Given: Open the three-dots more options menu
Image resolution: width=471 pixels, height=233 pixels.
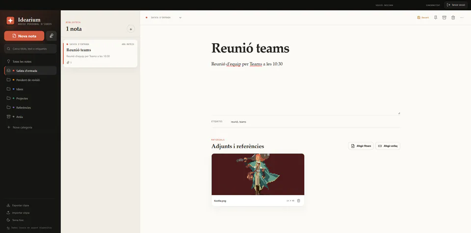Looking at the screenshot, I should 462,18.
